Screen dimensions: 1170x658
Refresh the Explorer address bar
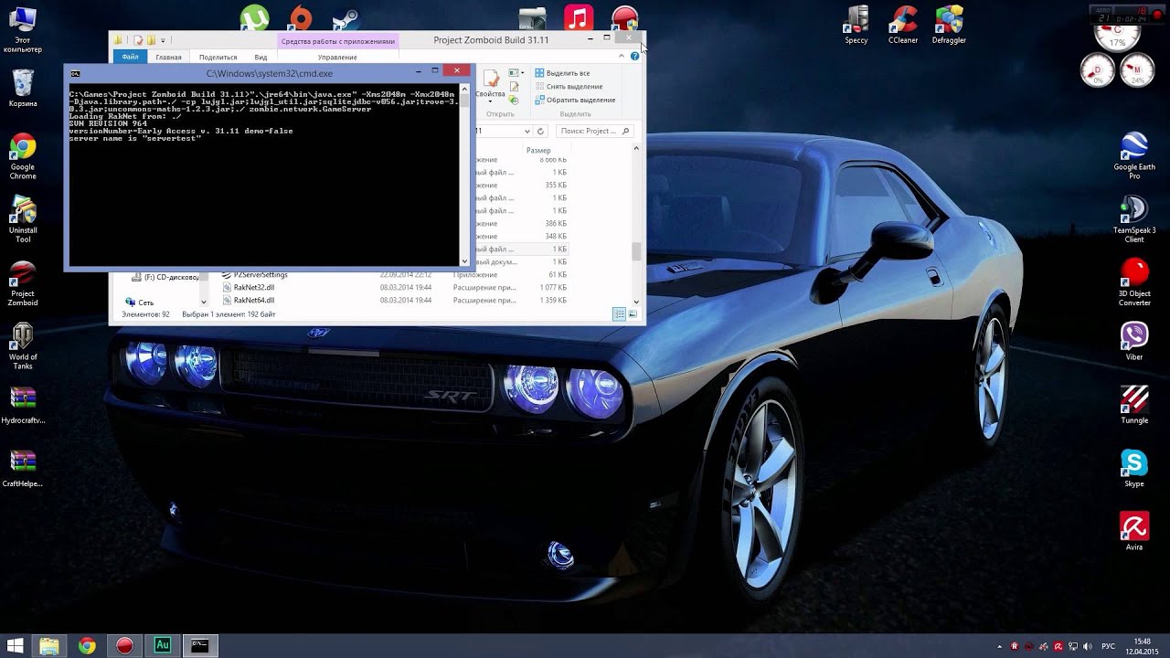(540, 131)
